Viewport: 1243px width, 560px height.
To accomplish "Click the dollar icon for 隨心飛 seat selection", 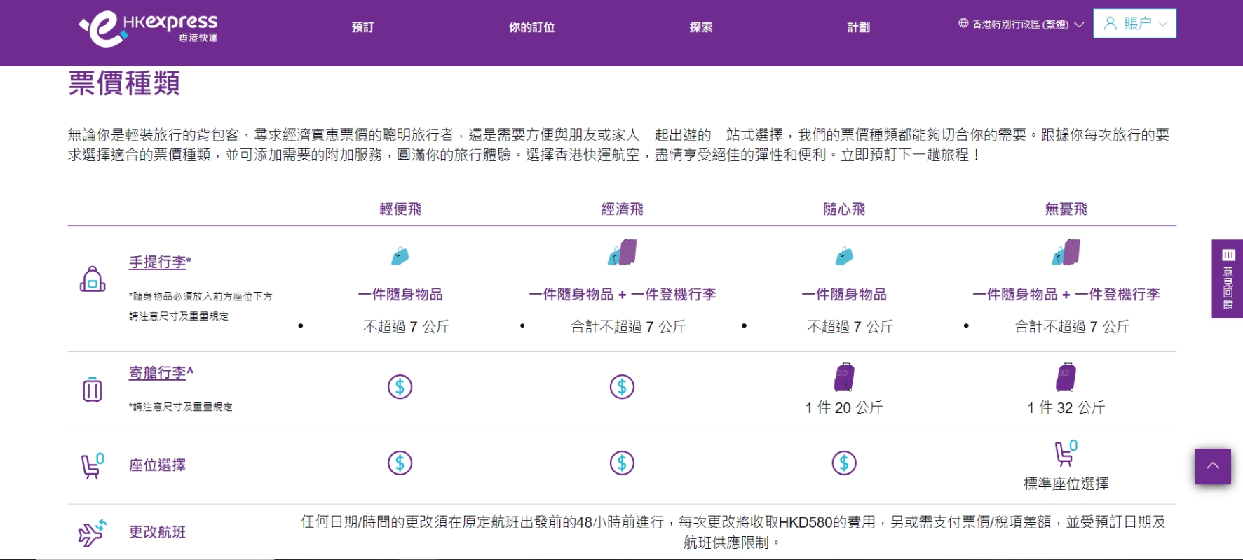I will tap(844, 463).
